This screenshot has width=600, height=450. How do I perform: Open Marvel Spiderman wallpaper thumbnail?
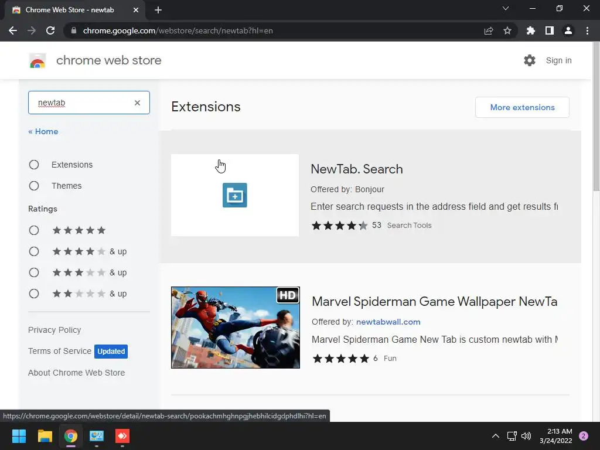tap(236, 328)
